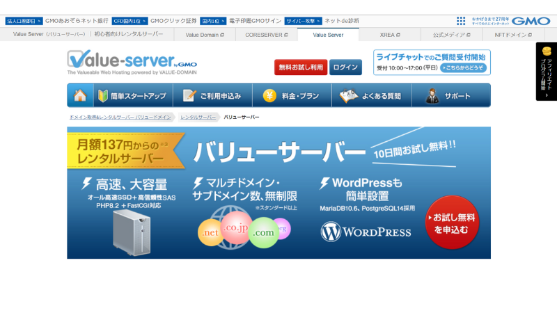
Task: Click 月額137円からのレンタルサーバー ribbon
Action: 126,151
